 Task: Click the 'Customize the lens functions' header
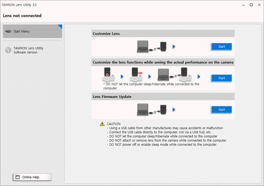point(163,62)
